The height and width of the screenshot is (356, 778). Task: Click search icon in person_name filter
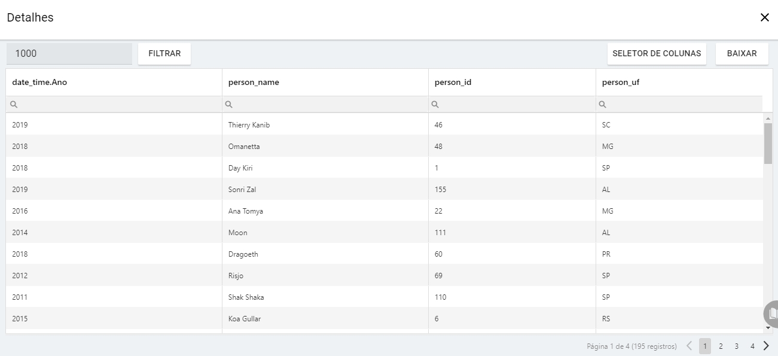[x=229, y=105]
